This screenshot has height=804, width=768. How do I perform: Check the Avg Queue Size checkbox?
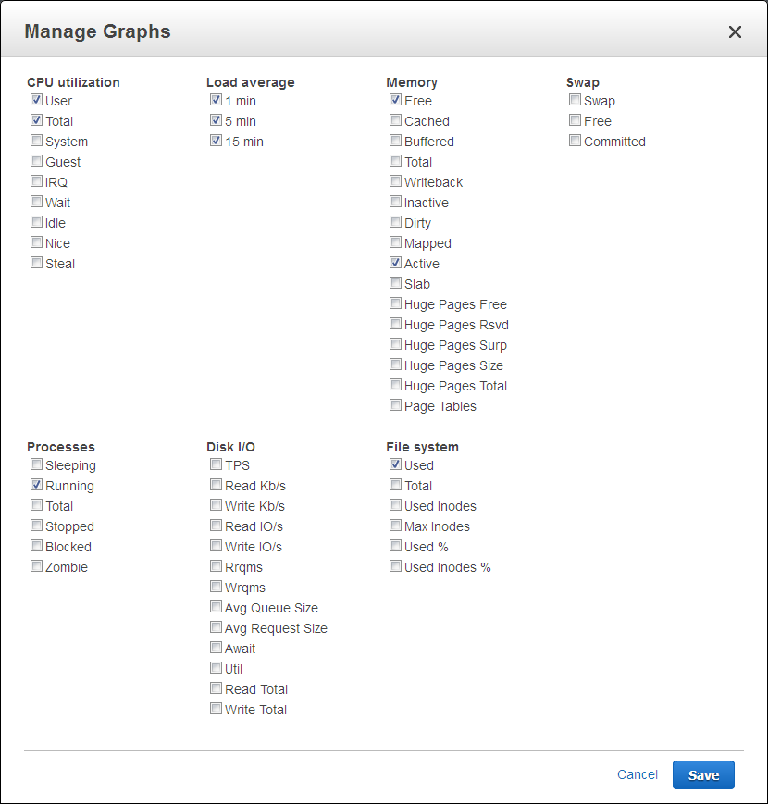[216, 607]
